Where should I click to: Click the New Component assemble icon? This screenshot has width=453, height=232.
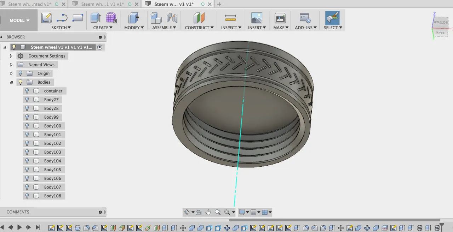tap(156, 18)
